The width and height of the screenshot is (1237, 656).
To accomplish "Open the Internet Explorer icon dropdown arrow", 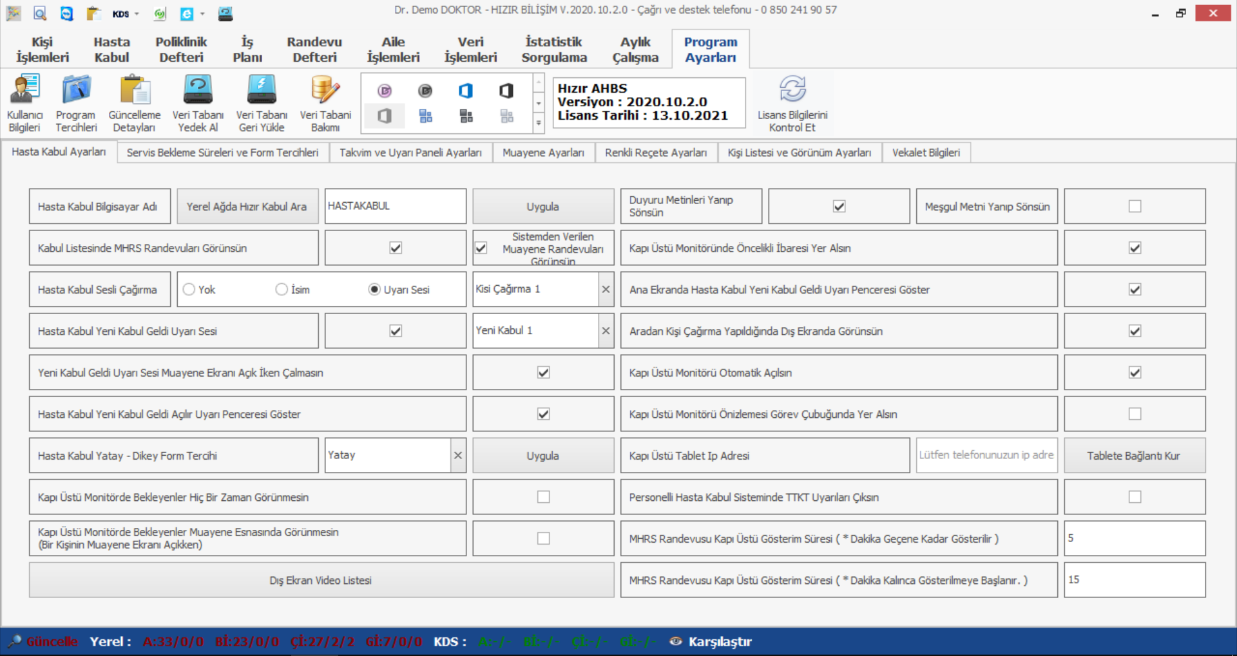I will point(202,14).
